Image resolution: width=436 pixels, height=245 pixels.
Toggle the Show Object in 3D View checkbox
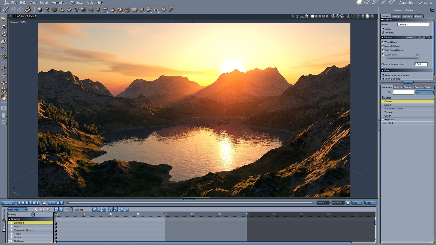[x=383, y=75]
